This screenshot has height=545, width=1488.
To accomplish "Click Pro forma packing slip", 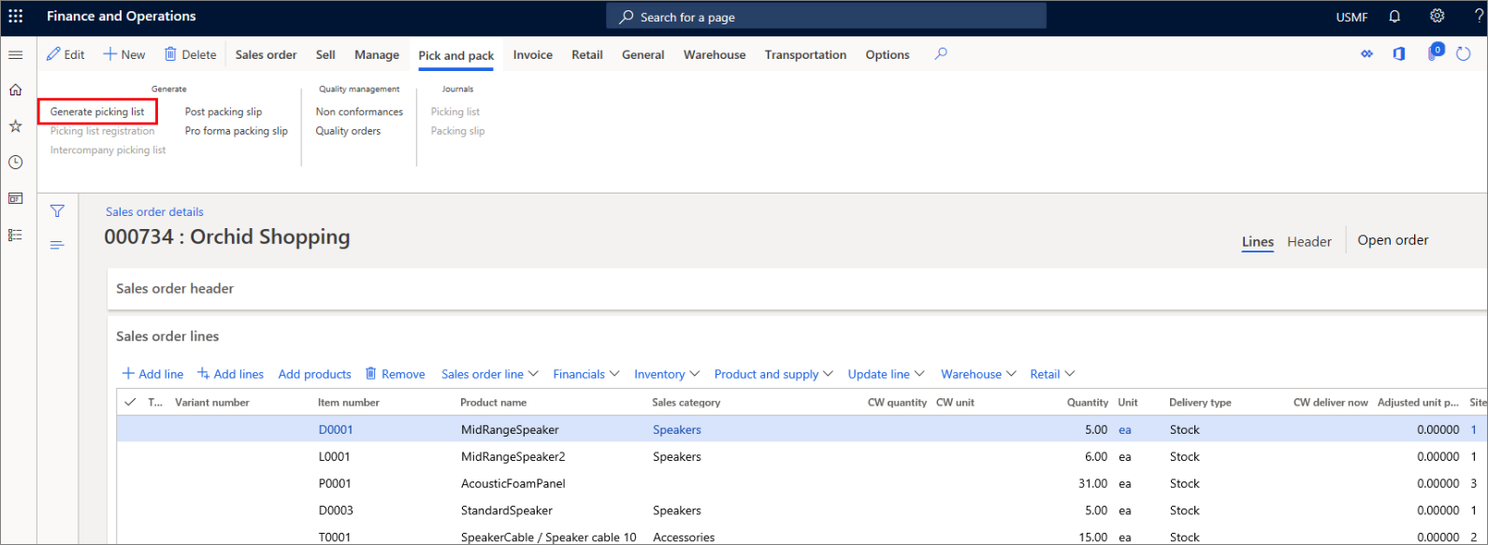I will [x=237, y=131].
